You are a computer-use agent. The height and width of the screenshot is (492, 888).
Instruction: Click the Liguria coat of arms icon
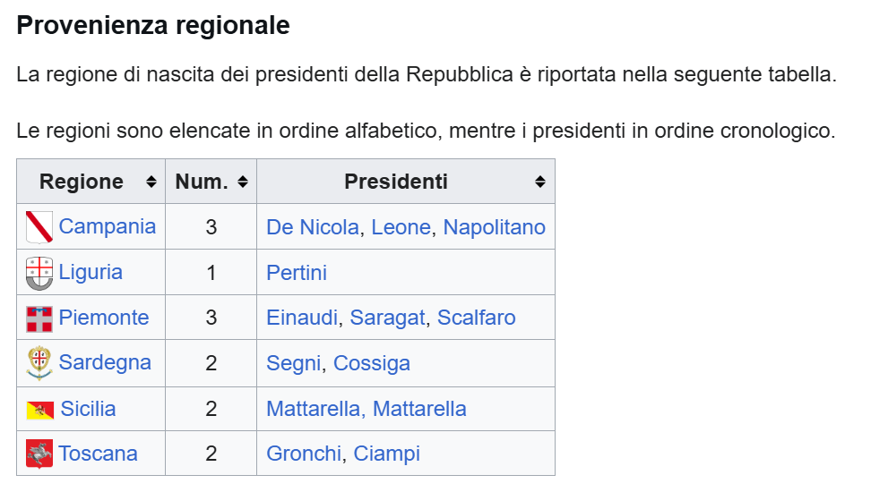(39, 273)
